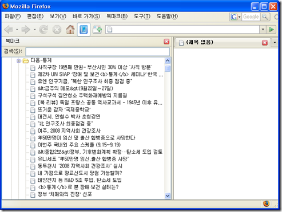Open the Forward button history dropdown
The width and height of the screenshot is (282, 212).
[x=34, y=30]
